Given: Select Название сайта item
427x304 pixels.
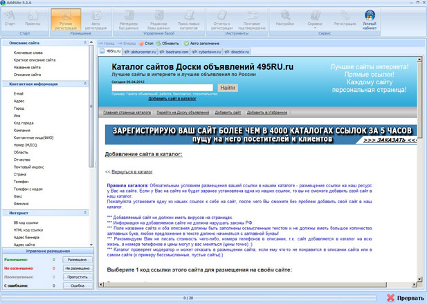Looking at the screenshot, I should pyautogui.click(x=27, y=68).
